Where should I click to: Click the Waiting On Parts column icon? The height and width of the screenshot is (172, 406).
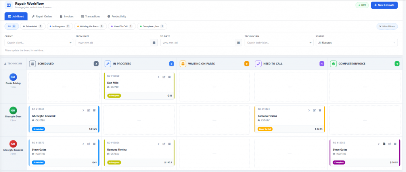coord(183,64)
